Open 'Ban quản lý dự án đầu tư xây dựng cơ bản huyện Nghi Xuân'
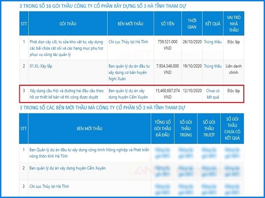The height and width of the screenshot is (198, 265). pyautogui.click(x=129, y=73)
